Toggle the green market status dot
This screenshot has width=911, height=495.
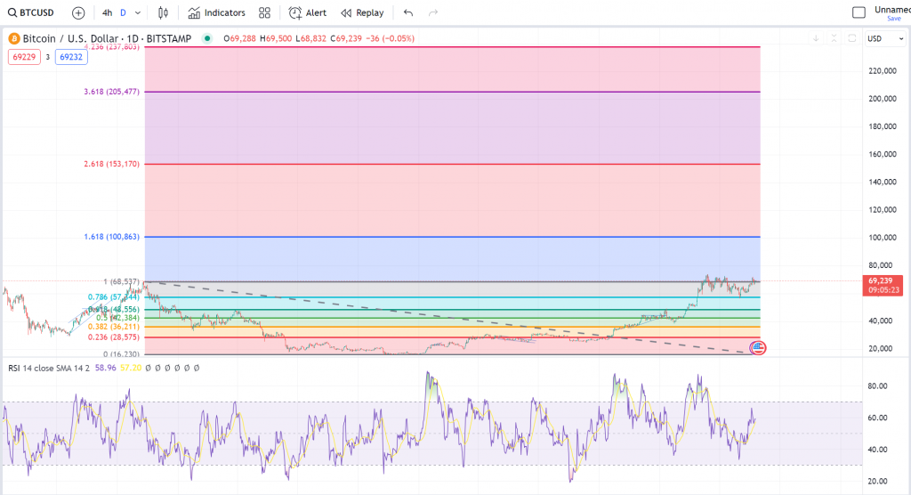(207, 38)
